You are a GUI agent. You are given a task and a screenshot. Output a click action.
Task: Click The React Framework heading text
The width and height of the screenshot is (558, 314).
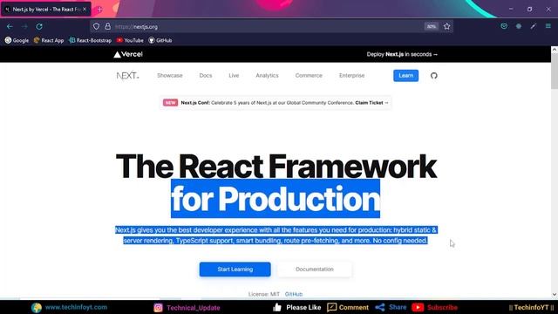276,167
